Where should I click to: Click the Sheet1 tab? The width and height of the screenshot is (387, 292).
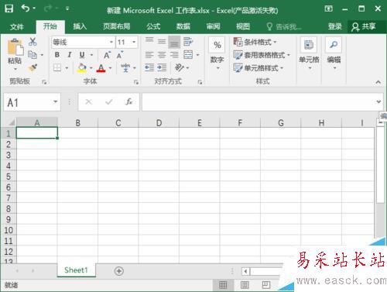point(76,270)
